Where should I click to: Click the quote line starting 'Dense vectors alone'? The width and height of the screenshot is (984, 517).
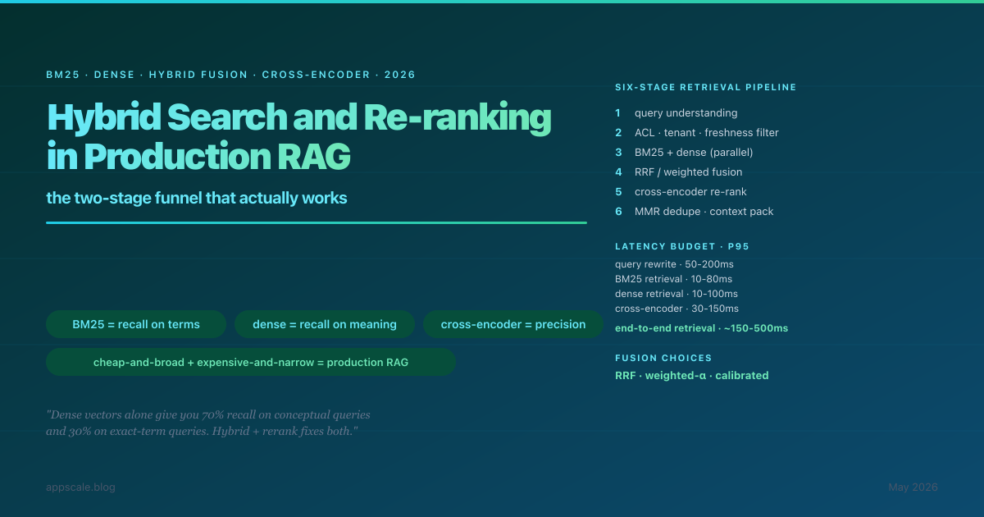[208, 415]
